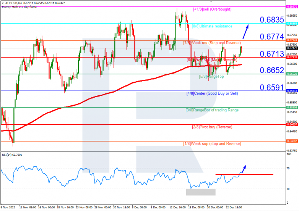The width and height of the screenshot is (299, 211).
Task: Click the large 0.6591 level text
Action: pyautogui.click(x=272, y=88)
